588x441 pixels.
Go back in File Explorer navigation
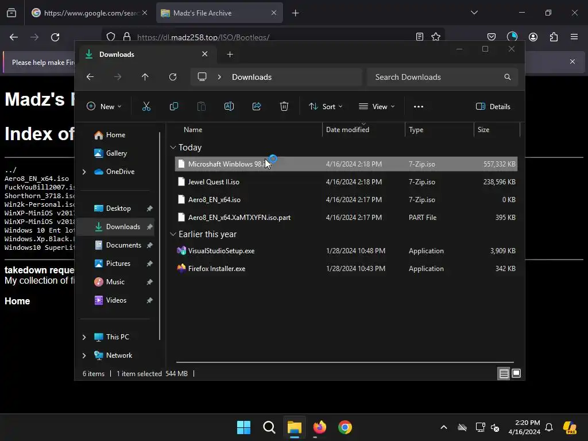tap(90, 77)
